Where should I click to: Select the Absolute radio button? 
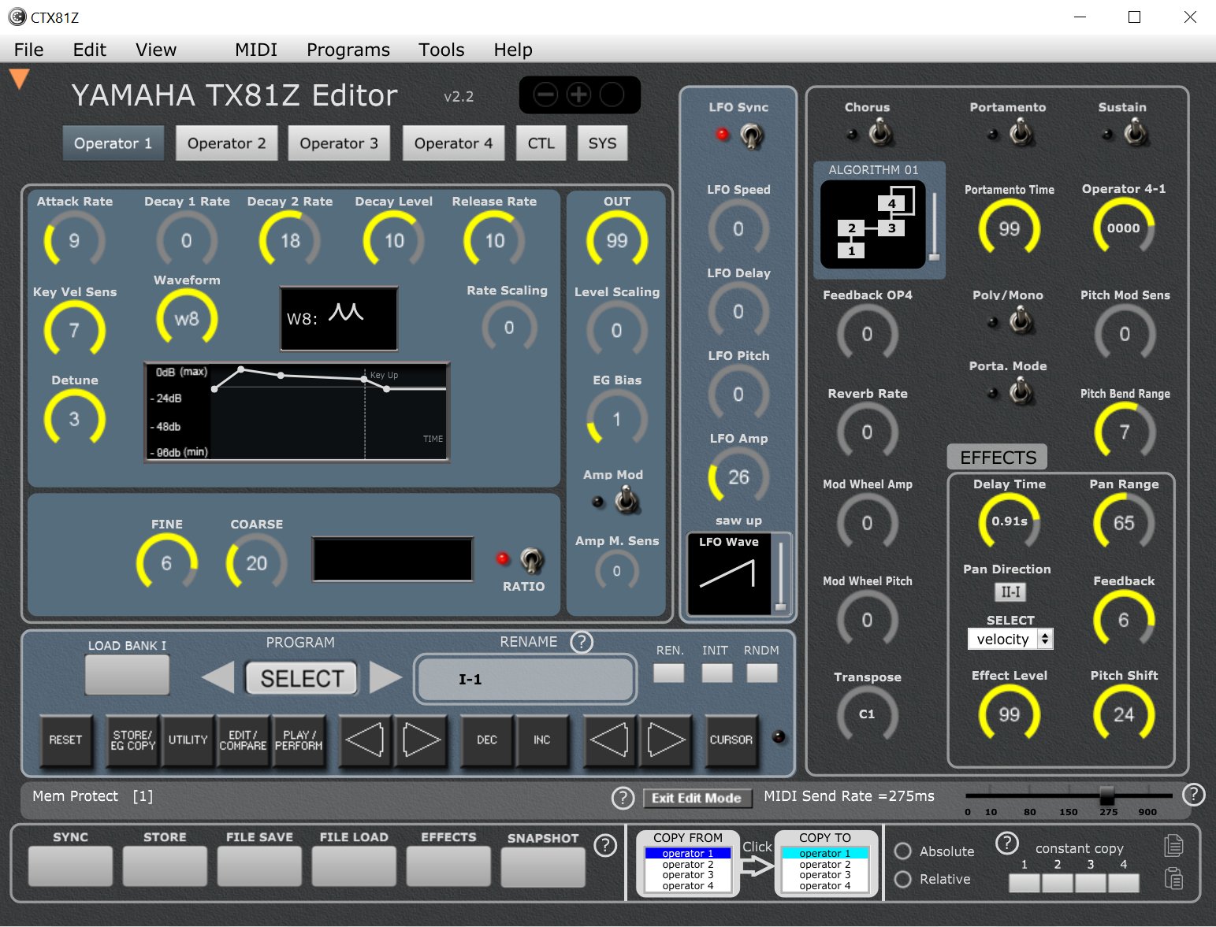pos(903,851)
